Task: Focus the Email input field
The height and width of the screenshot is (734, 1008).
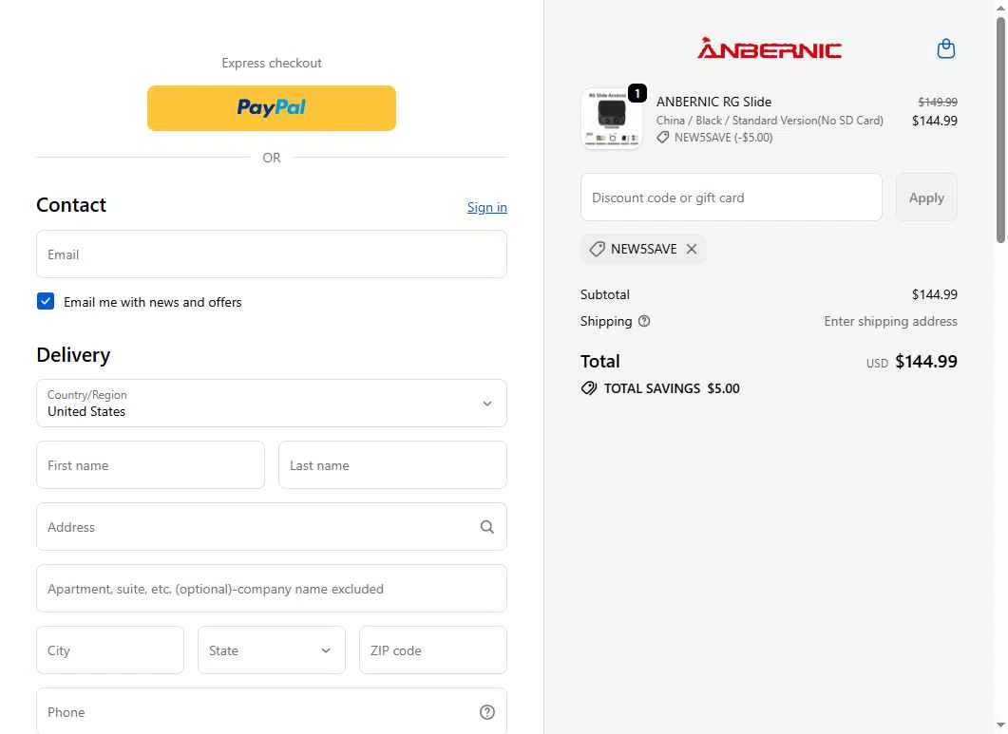Action: [272, 254]
